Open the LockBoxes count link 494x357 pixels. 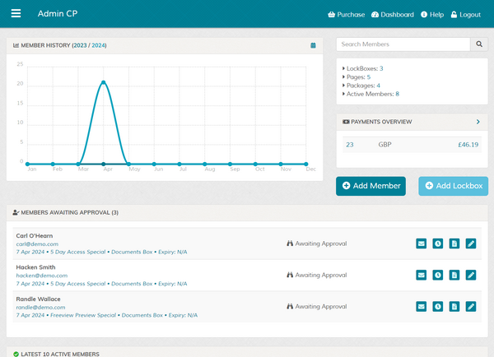381,68
